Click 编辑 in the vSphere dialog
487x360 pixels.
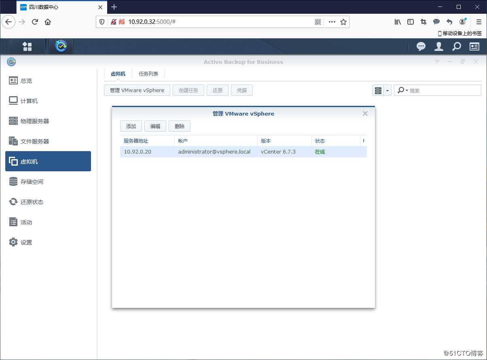(155, 126)
